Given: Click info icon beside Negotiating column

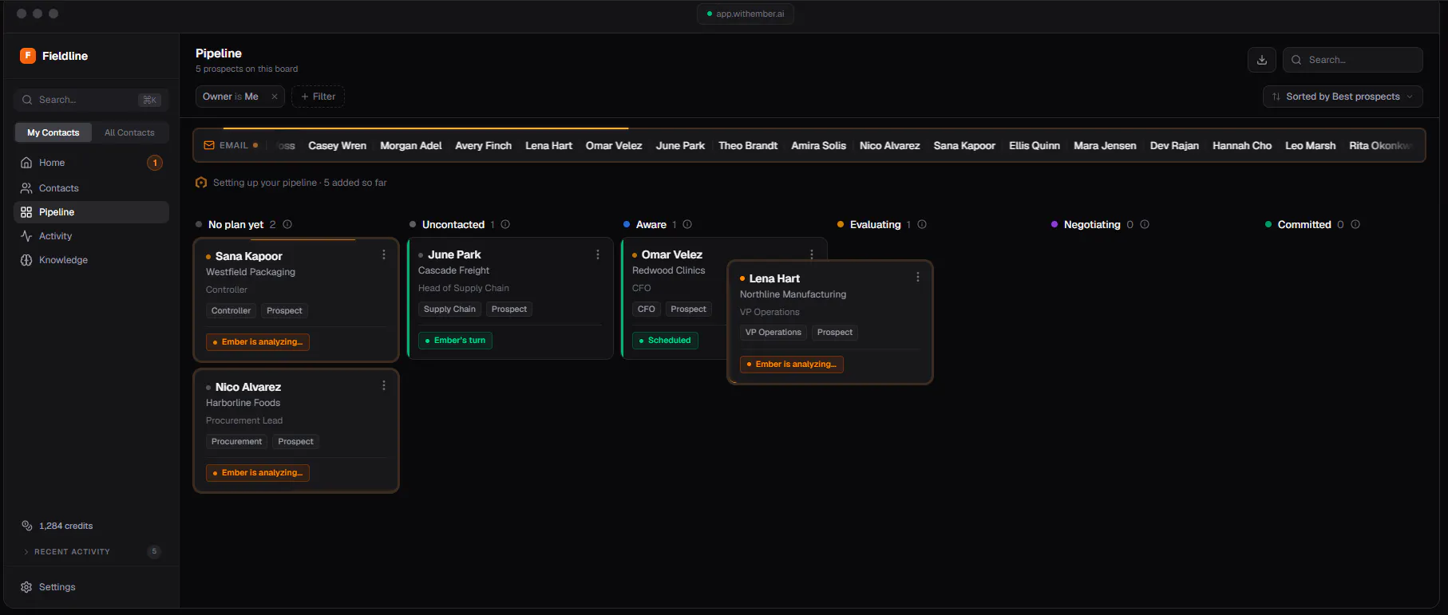Looking at the screenshot, I should point(1145,224).
